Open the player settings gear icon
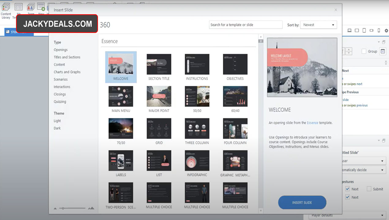The width and height of the screenshot is (389, 220). 386,31
